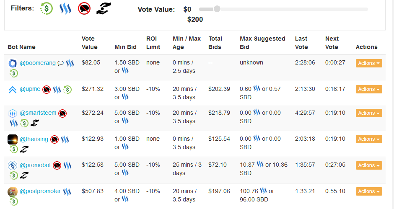
Task: Expand the Actions menu for @postpromoter
Action: 369,191
